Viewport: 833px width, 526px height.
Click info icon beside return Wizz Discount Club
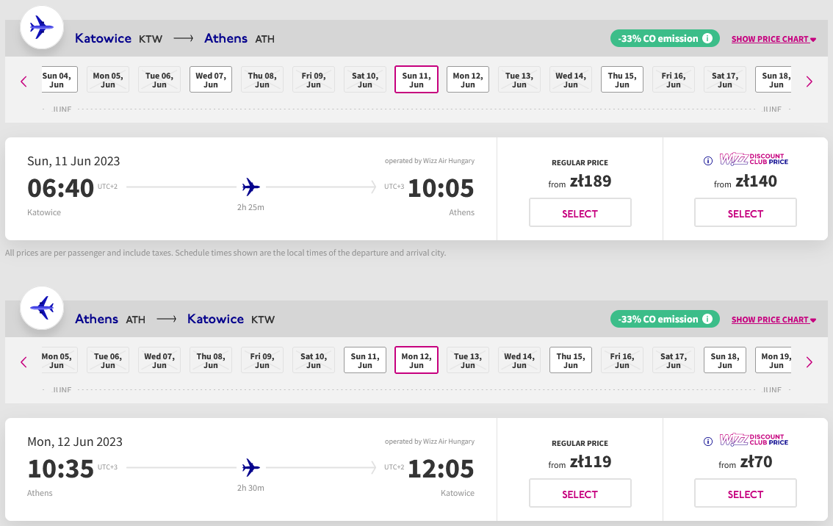tap(707, 441)
